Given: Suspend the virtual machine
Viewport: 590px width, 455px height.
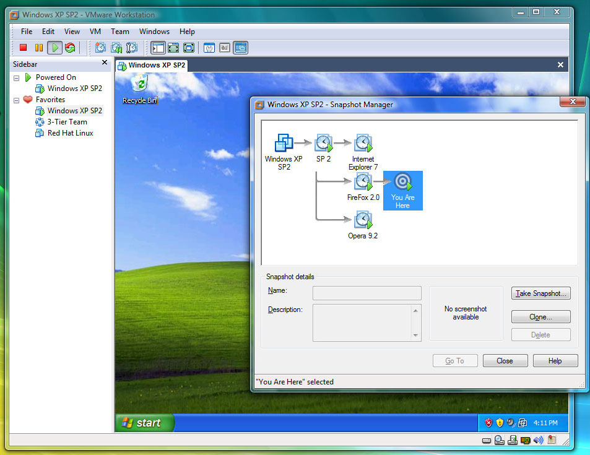Looking at the screenshot, I should point(38,48).
